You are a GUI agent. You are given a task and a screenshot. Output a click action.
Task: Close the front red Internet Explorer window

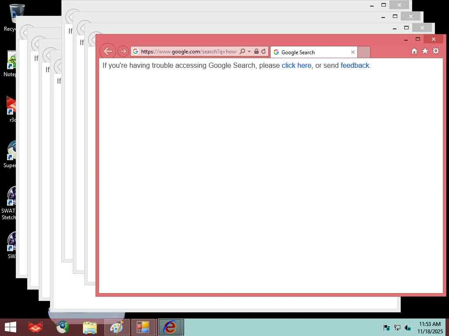coord(434,39)
